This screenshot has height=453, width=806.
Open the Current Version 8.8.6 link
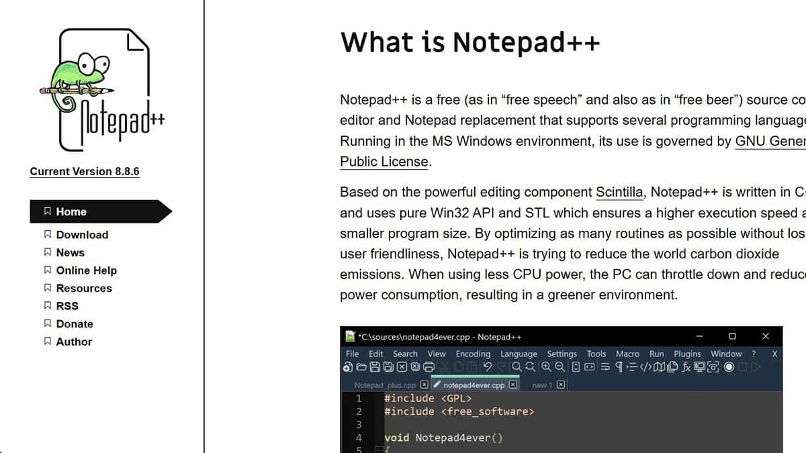tap(85, 171)
